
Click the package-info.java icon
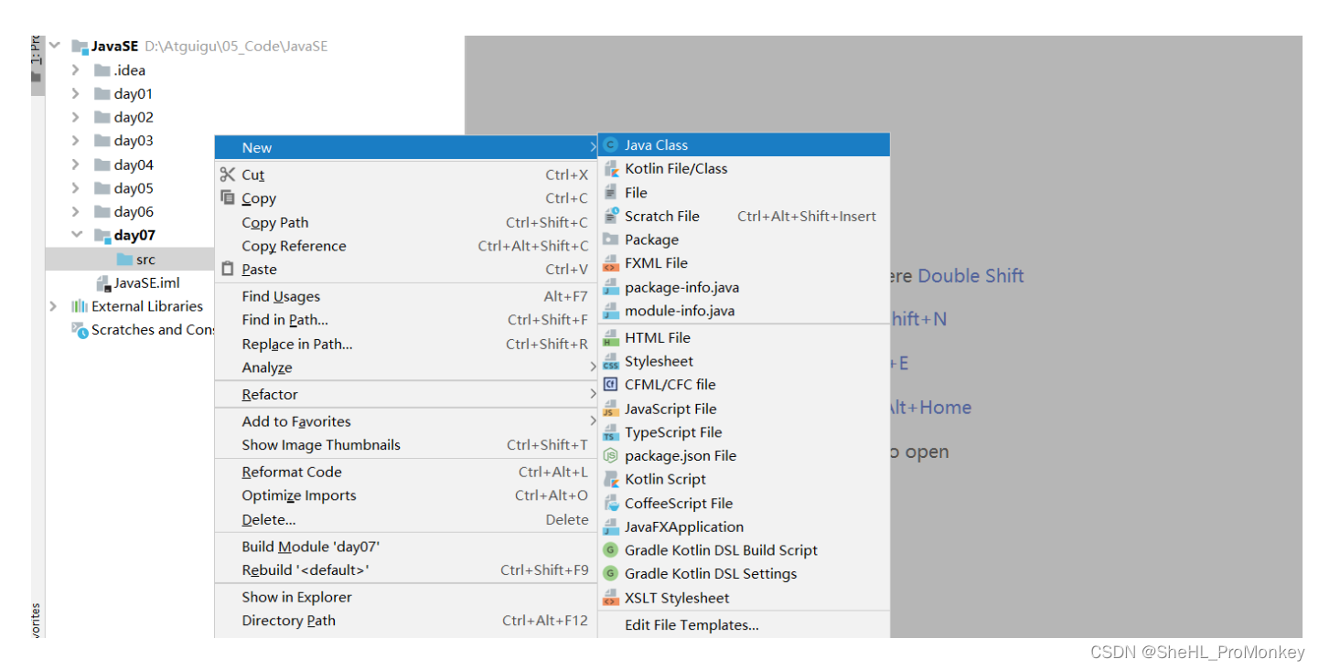[x=610, y=287]
